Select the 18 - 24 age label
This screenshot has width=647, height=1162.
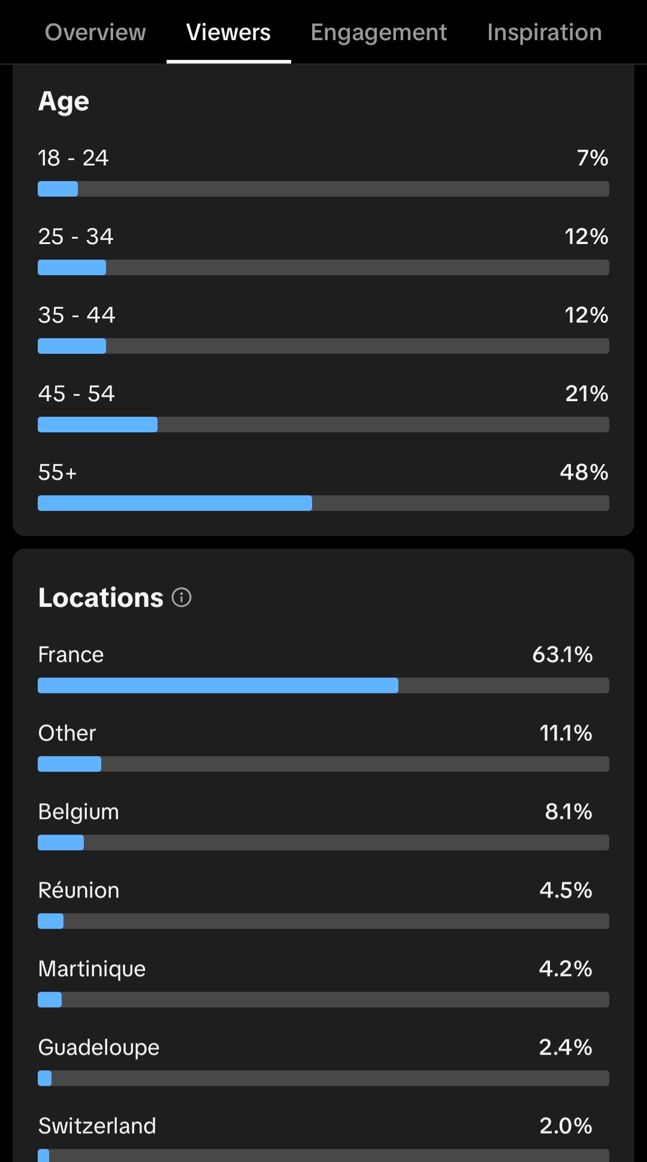(x=73, y=158)
